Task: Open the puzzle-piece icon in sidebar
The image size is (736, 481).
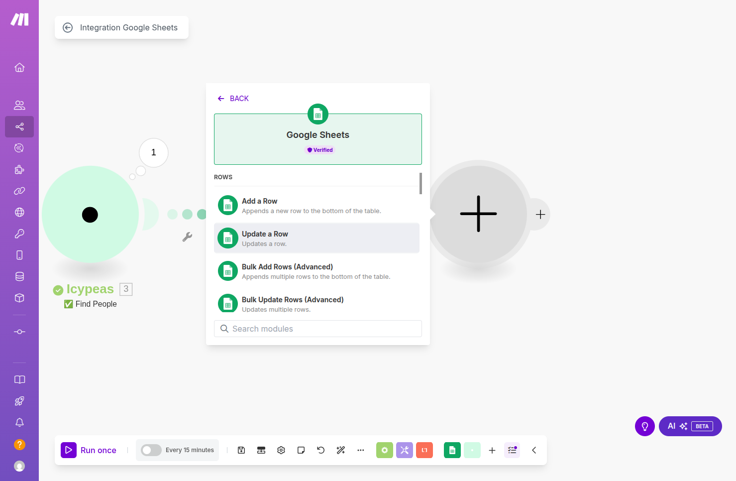Action: (19, 169)
